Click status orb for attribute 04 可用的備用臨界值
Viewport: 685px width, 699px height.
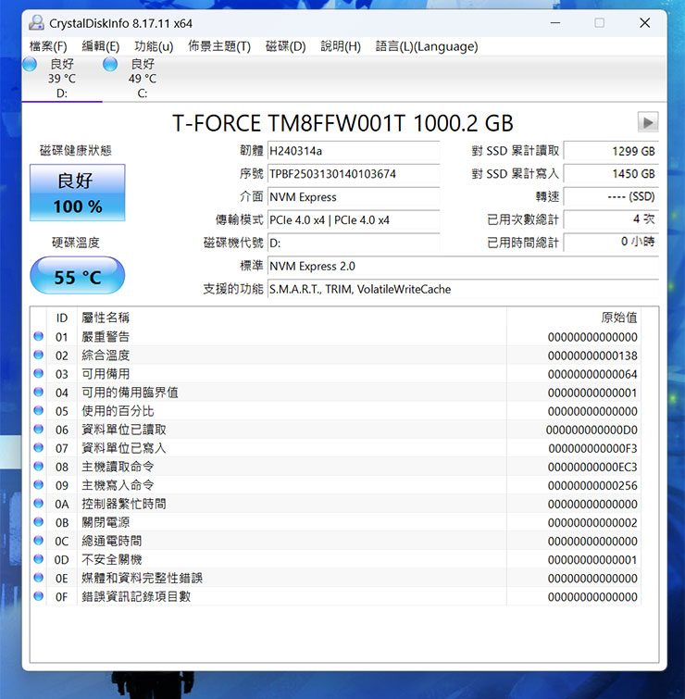39,392
